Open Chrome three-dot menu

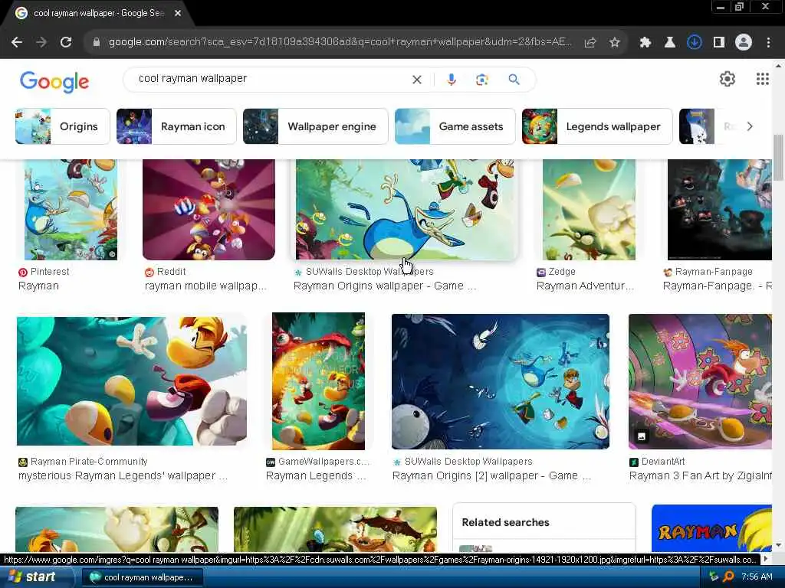click(x=768, y=43)
